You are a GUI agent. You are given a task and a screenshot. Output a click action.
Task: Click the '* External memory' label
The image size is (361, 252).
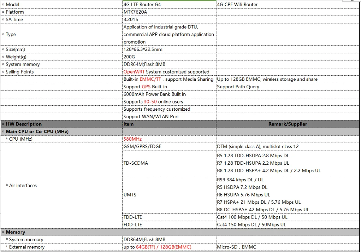62,247
